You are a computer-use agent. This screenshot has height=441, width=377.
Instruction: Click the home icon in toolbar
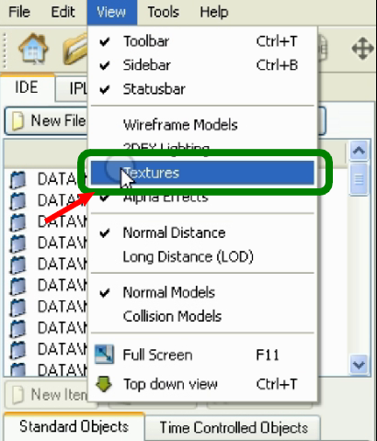click(33, 49)
